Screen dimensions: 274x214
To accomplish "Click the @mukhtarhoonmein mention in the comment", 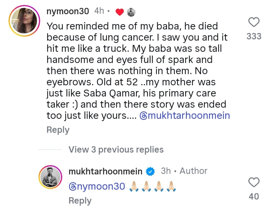I will [x=185, y=115].
